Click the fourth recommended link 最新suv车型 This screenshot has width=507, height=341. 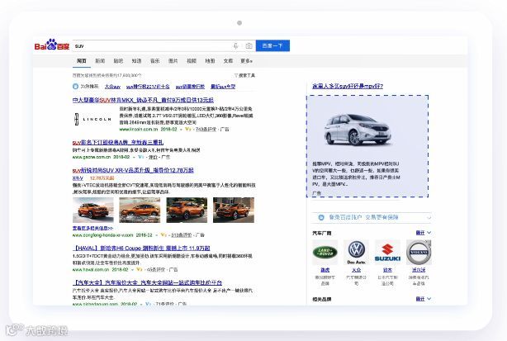(x=223, y=87)
